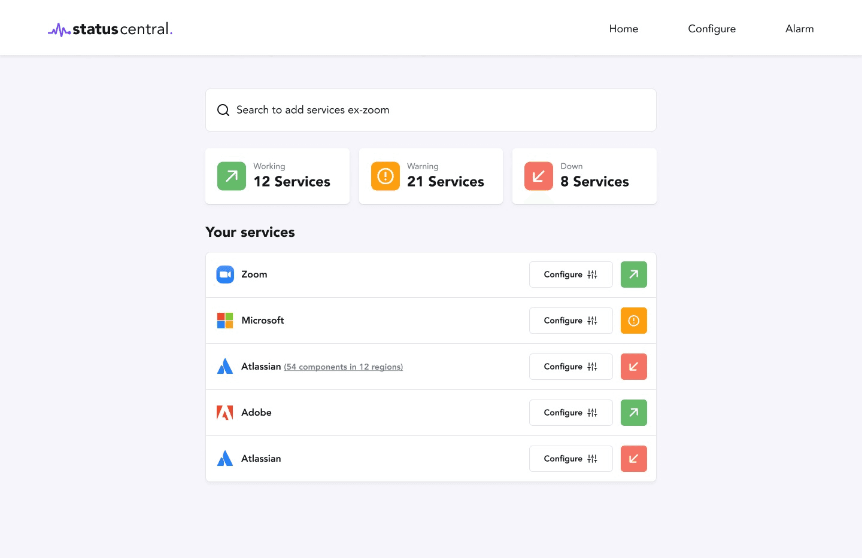This screenshot has height=558, width=862.
Task: Click the Atlassian logo next to 54 components
Action: pyautogui.click(x=224, y=366)
